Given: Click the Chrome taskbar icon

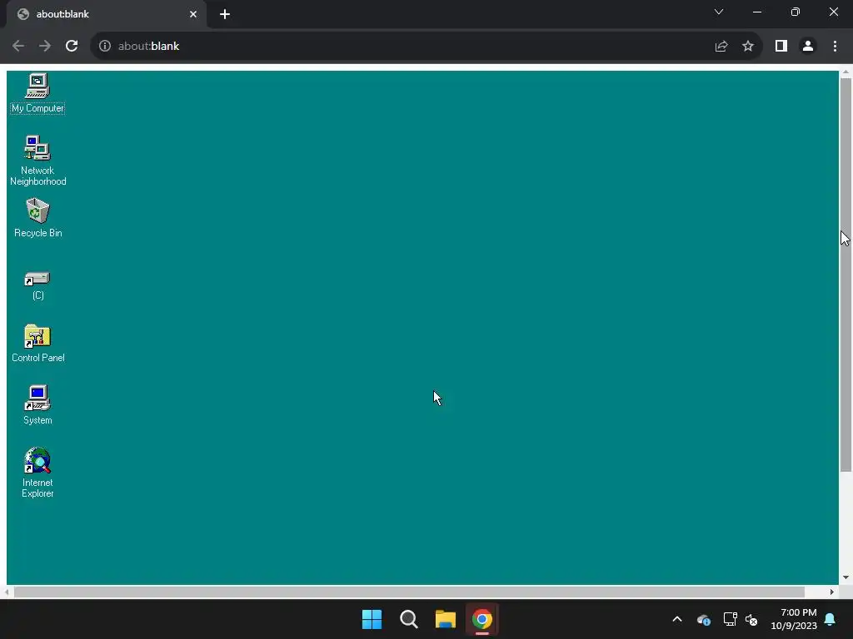Looking at the screenshot, I should 482,619.
